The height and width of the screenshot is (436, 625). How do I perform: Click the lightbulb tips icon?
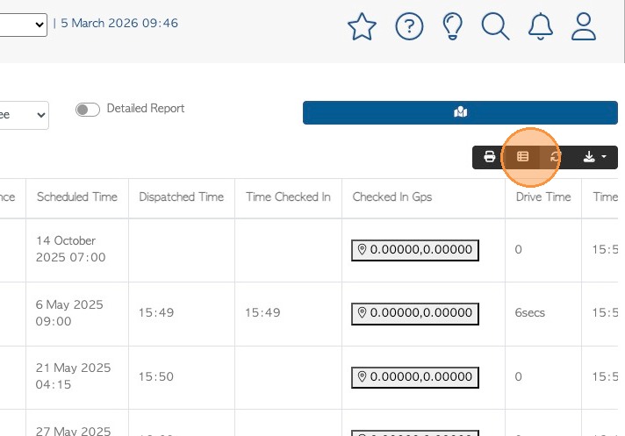[452, 26]
